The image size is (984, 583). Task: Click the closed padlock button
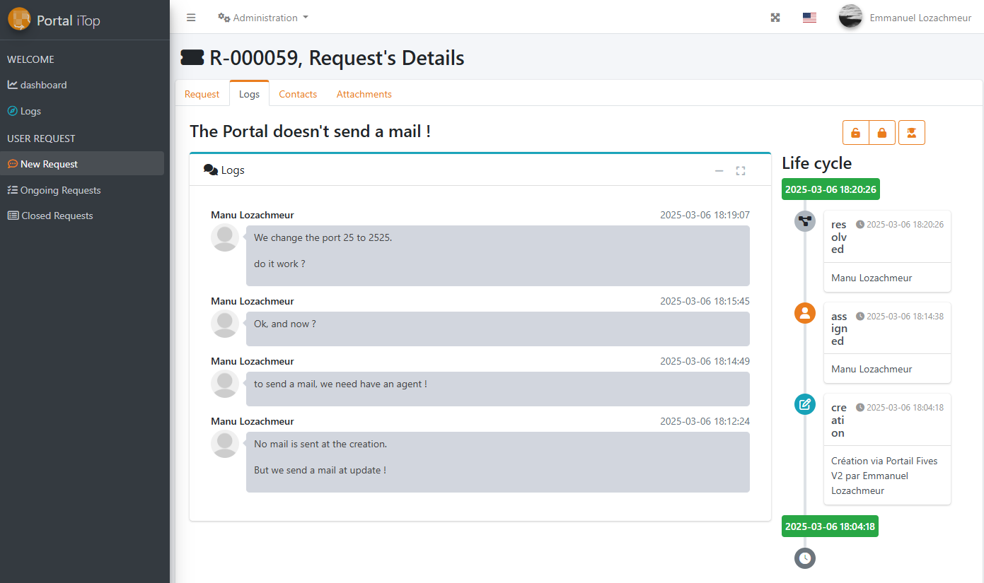coord(882,133)
